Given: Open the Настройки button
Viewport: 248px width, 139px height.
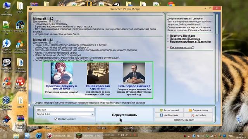Looking at the screenshot, I should tap(198, 115).
